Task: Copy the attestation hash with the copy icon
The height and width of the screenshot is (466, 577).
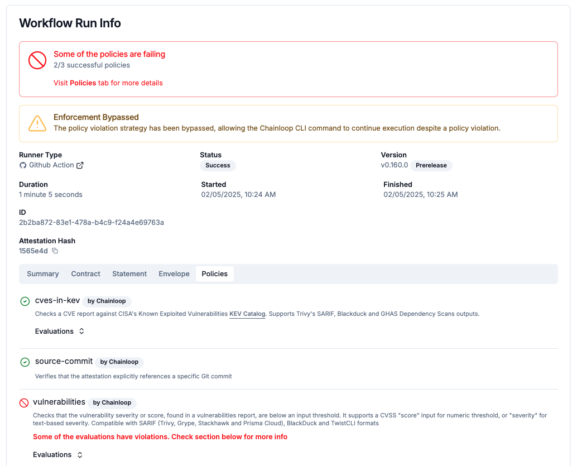Action: pos(55,251)
